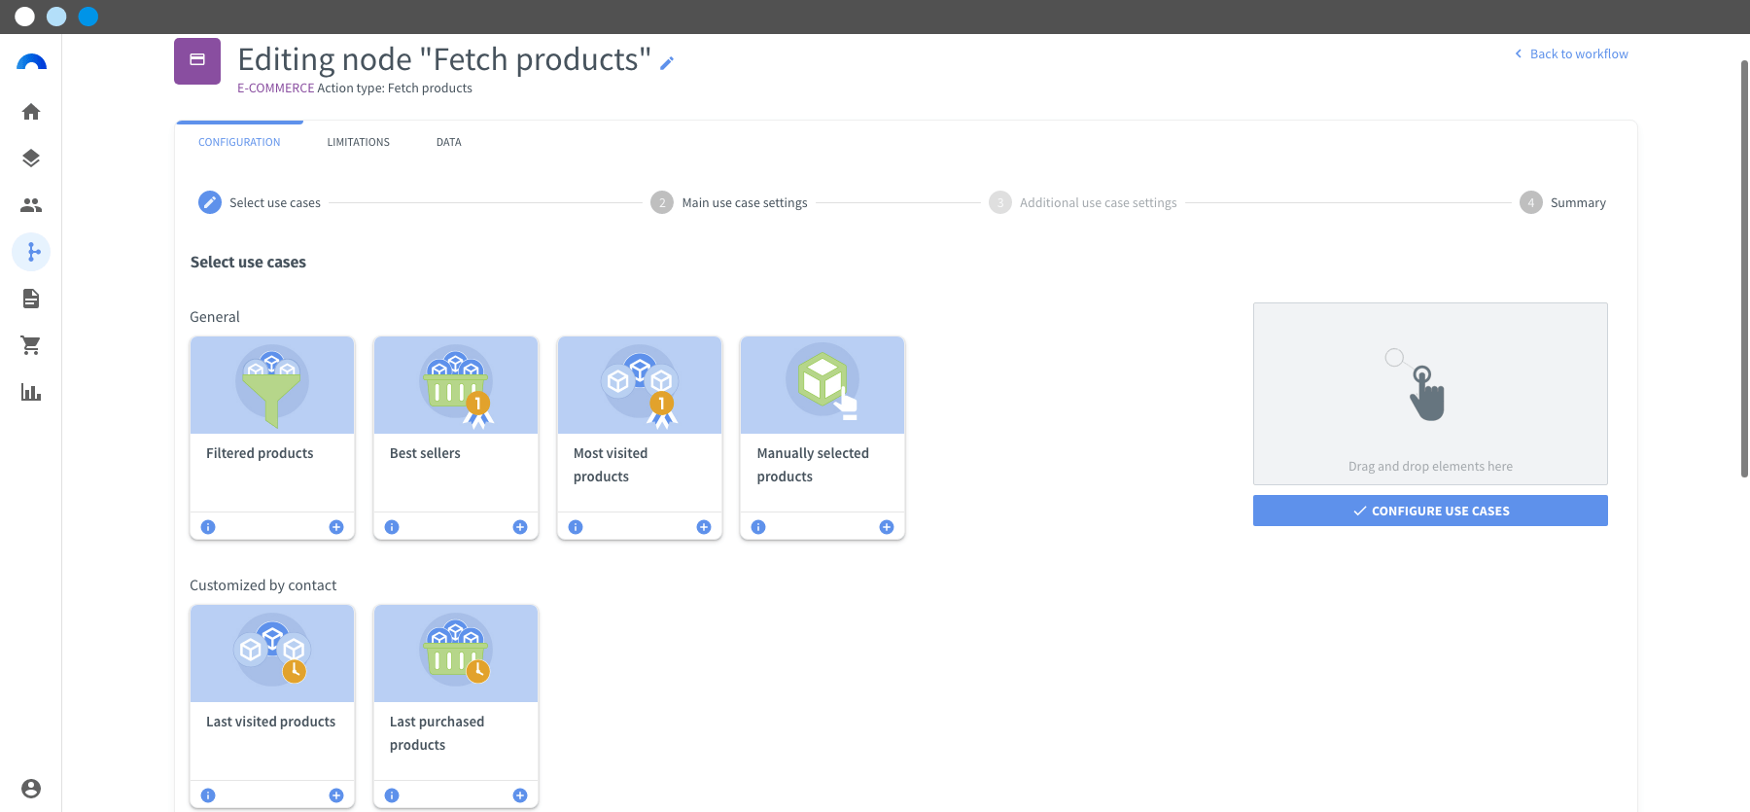The image size is (1750, 812).
Task: Open the contacts people icon in the sidebar
Action: 31,205
